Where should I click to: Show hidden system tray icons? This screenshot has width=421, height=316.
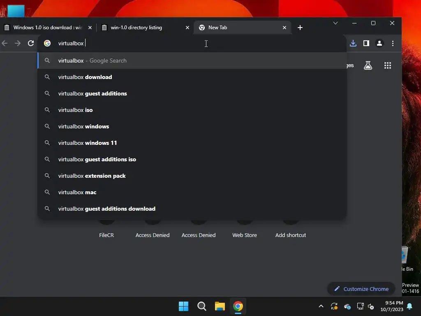(321, 306)
